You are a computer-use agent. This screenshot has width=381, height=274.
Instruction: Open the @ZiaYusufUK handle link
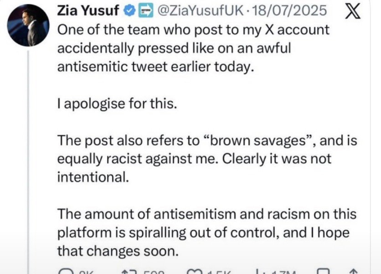[x=201, y=11]
